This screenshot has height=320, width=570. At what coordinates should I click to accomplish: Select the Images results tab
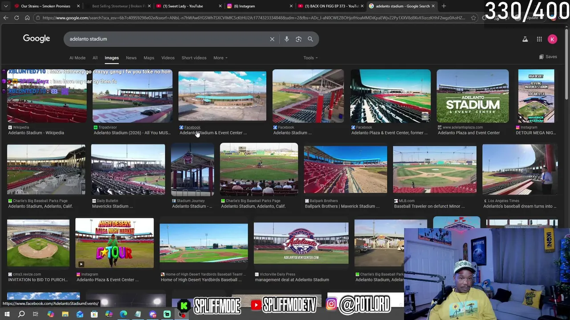click(x=111, y=58)
